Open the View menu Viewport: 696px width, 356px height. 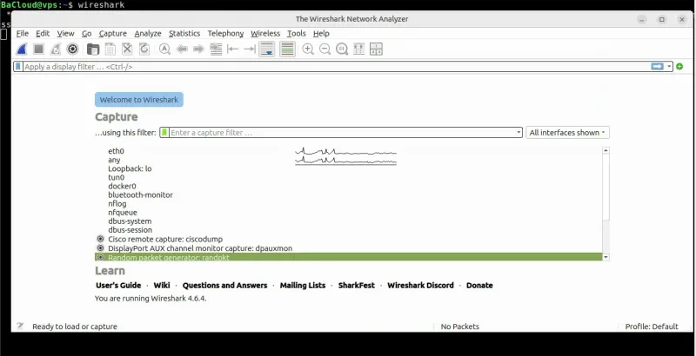66,33
